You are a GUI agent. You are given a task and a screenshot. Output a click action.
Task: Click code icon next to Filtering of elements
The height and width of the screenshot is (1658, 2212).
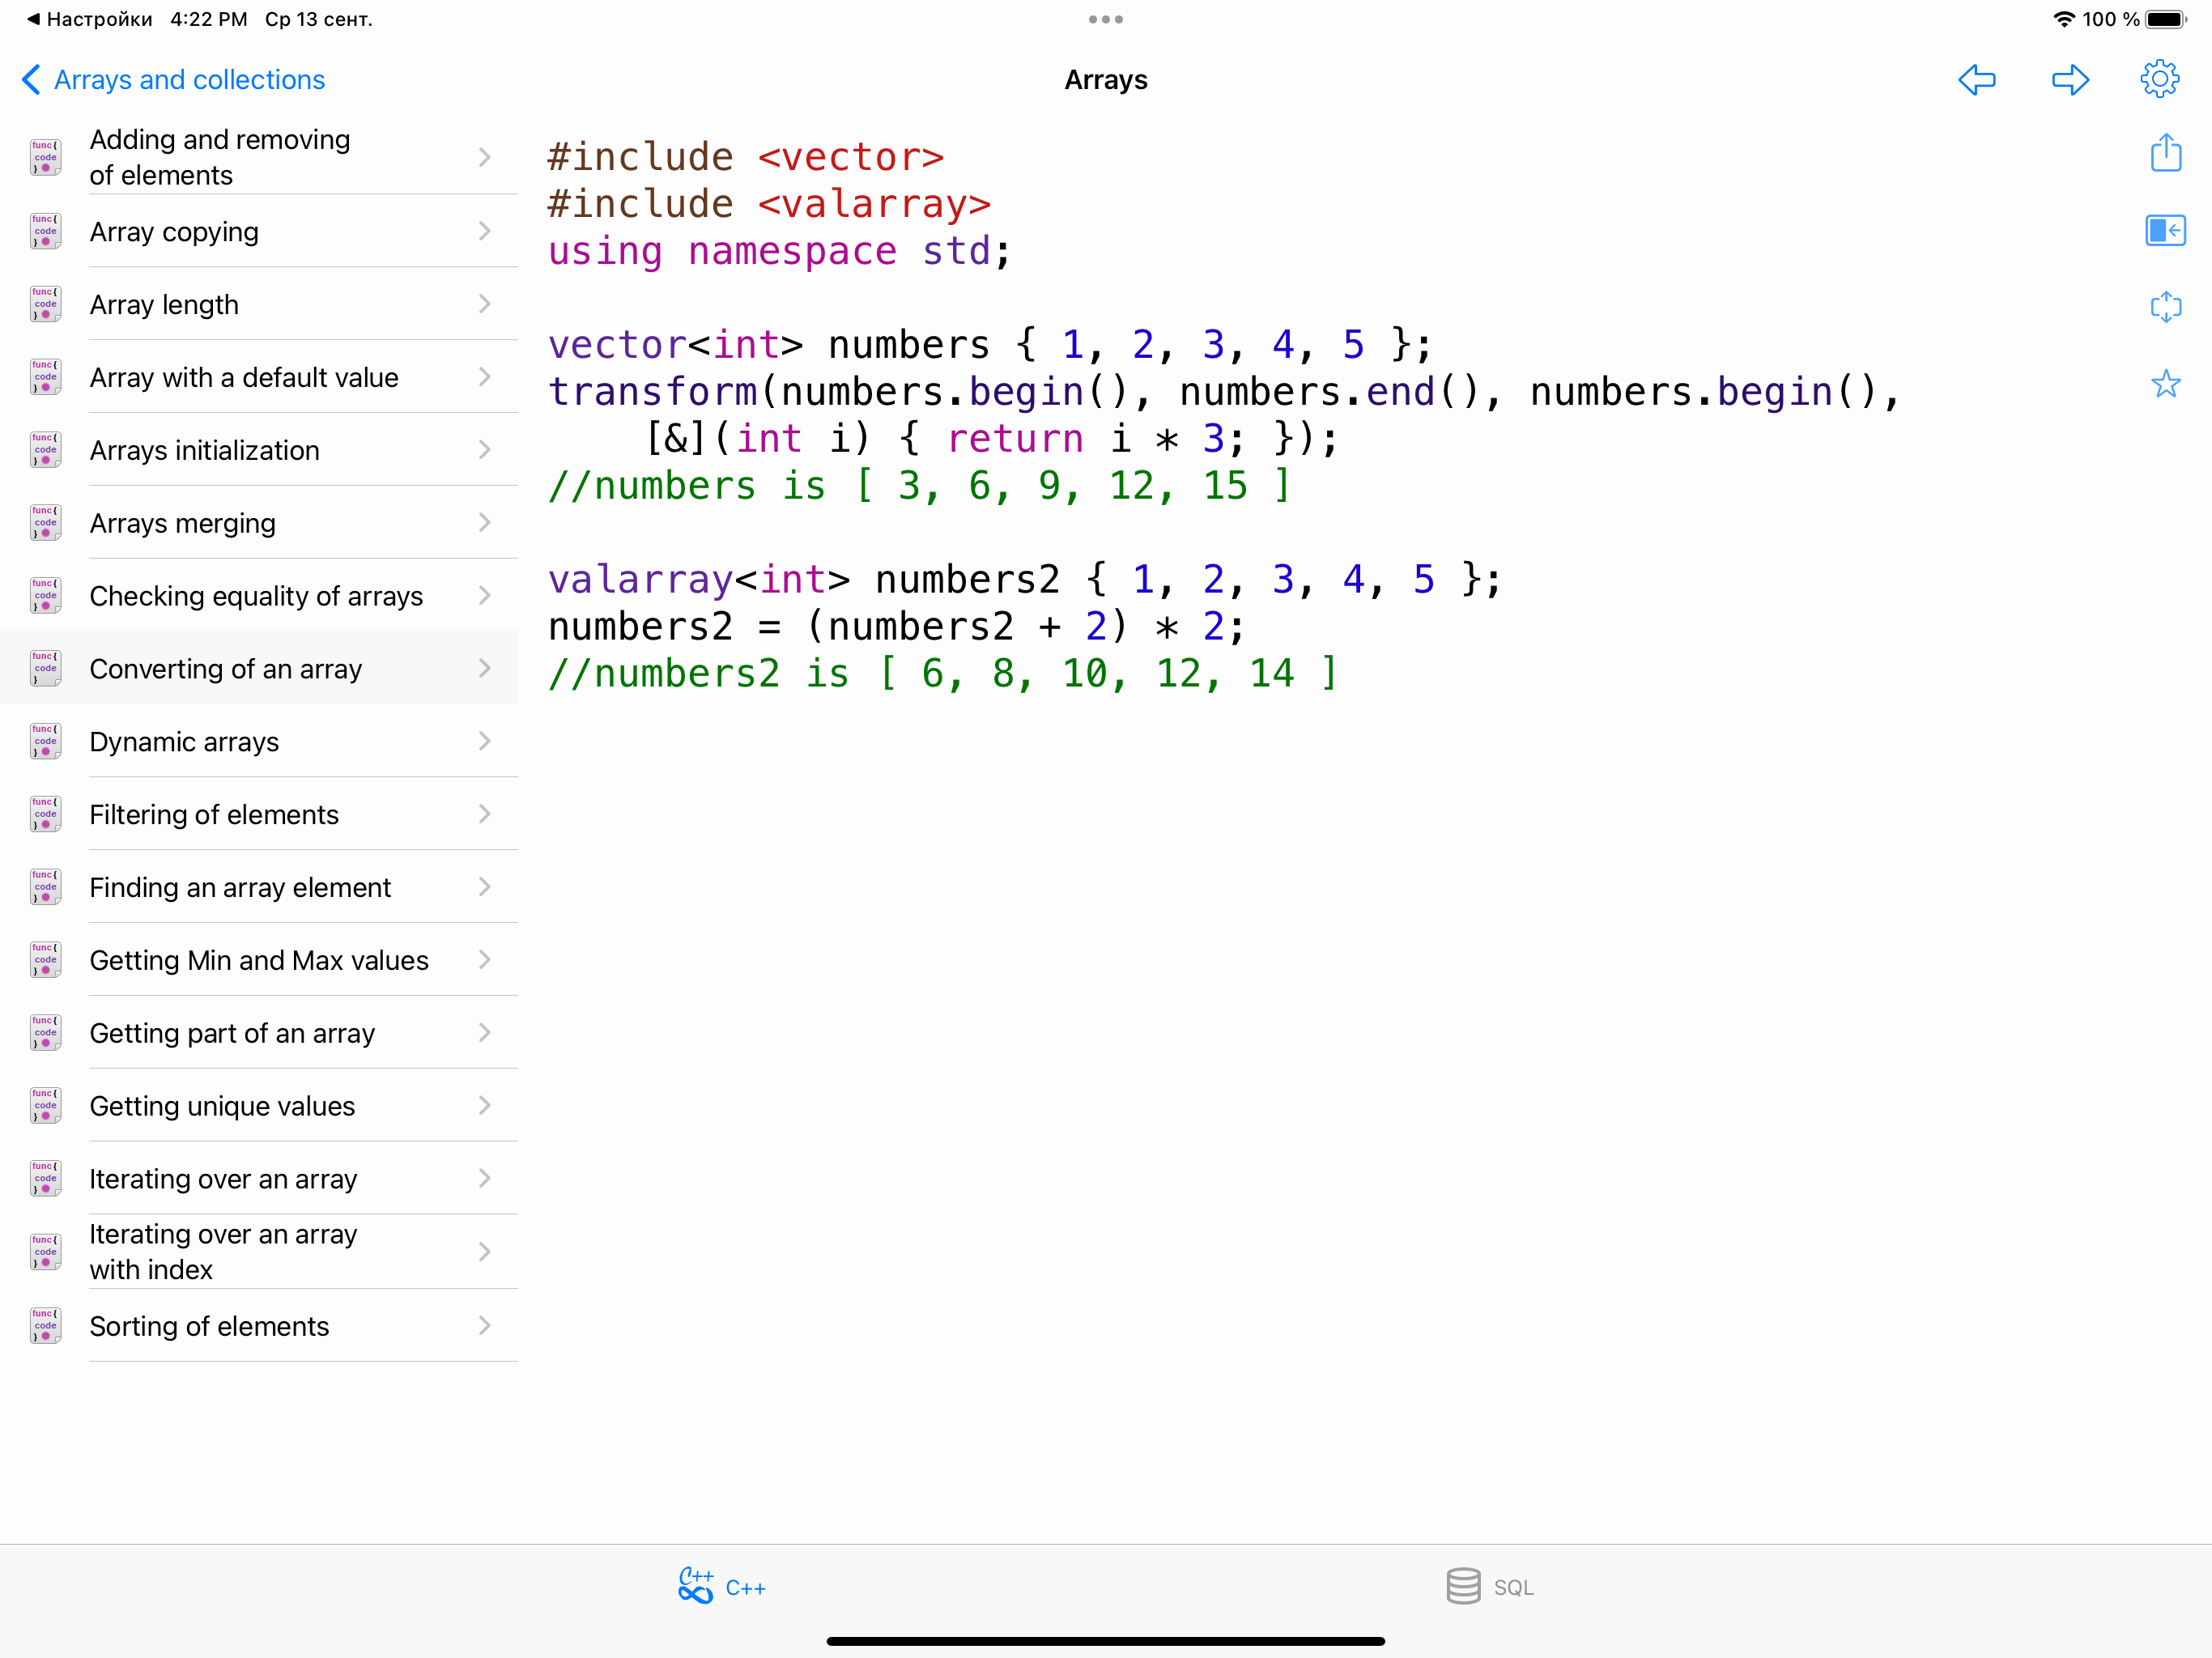tap(45, 814)
